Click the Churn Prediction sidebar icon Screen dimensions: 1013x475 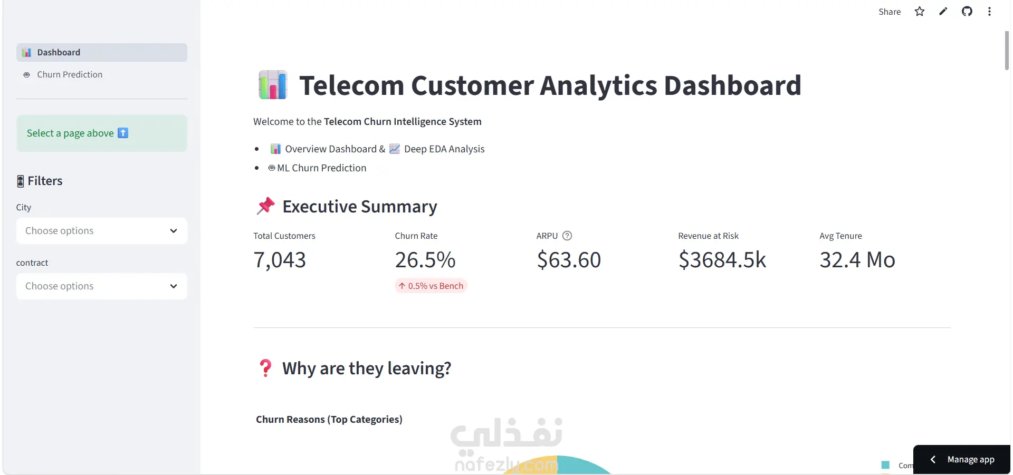pos(26,75)
